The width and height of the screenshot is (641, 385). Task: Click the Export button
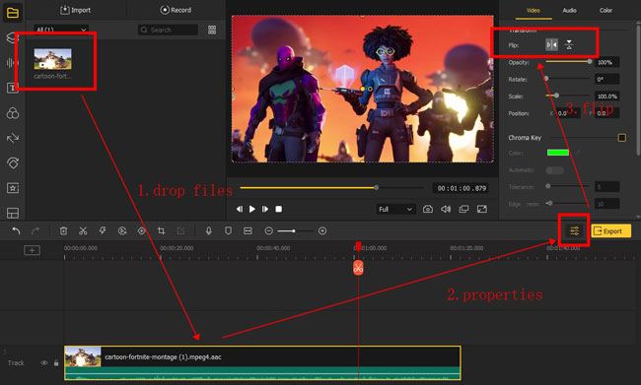pyautogui.click(x=610, y=231)
